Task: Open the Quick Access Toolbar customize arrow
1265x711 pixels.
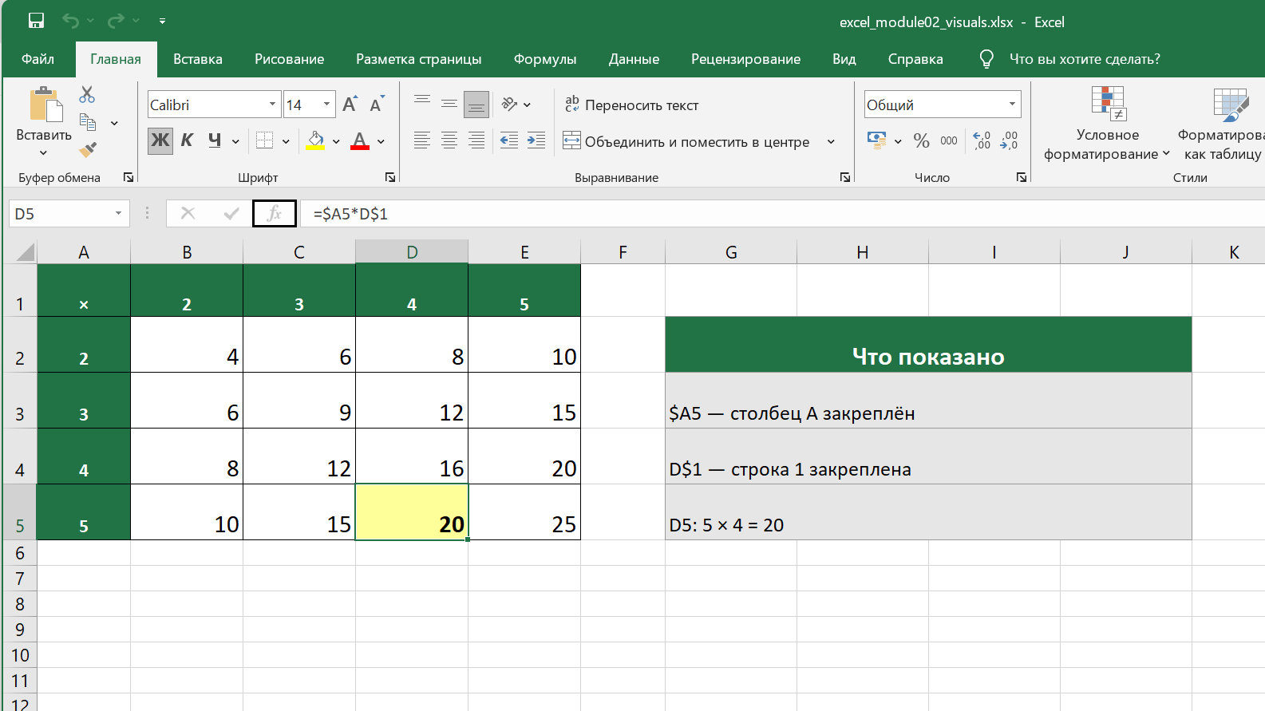Action: [x=162, y=22]
